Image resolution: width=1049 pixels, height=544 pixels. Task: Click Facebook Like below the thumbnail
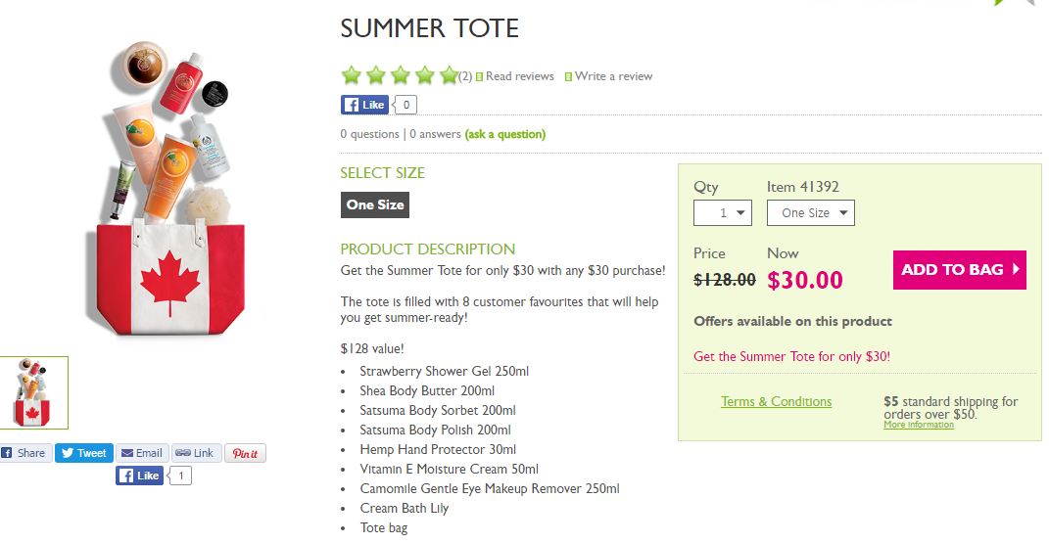pyautogui.click(x=140, y=476)
